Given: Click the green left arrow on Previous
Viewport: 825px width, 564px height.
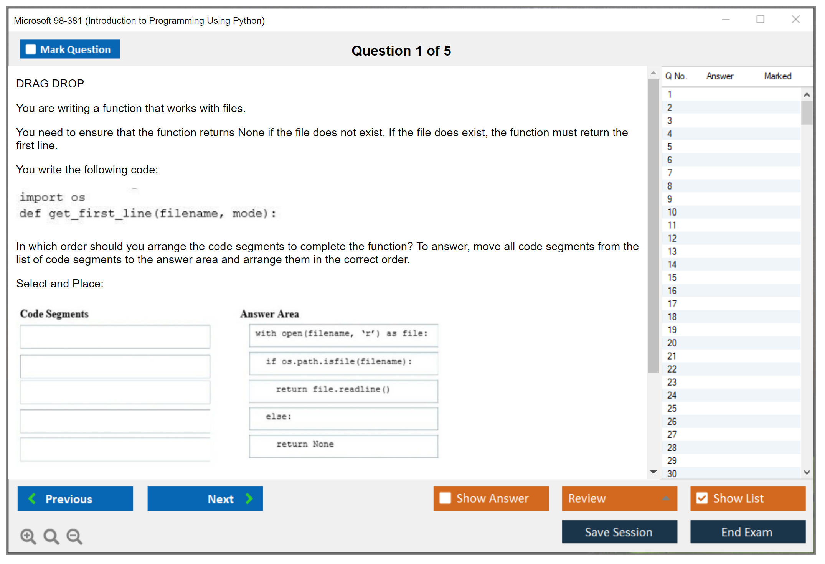Looking at the screenshot, I should [x=32, y=499].
